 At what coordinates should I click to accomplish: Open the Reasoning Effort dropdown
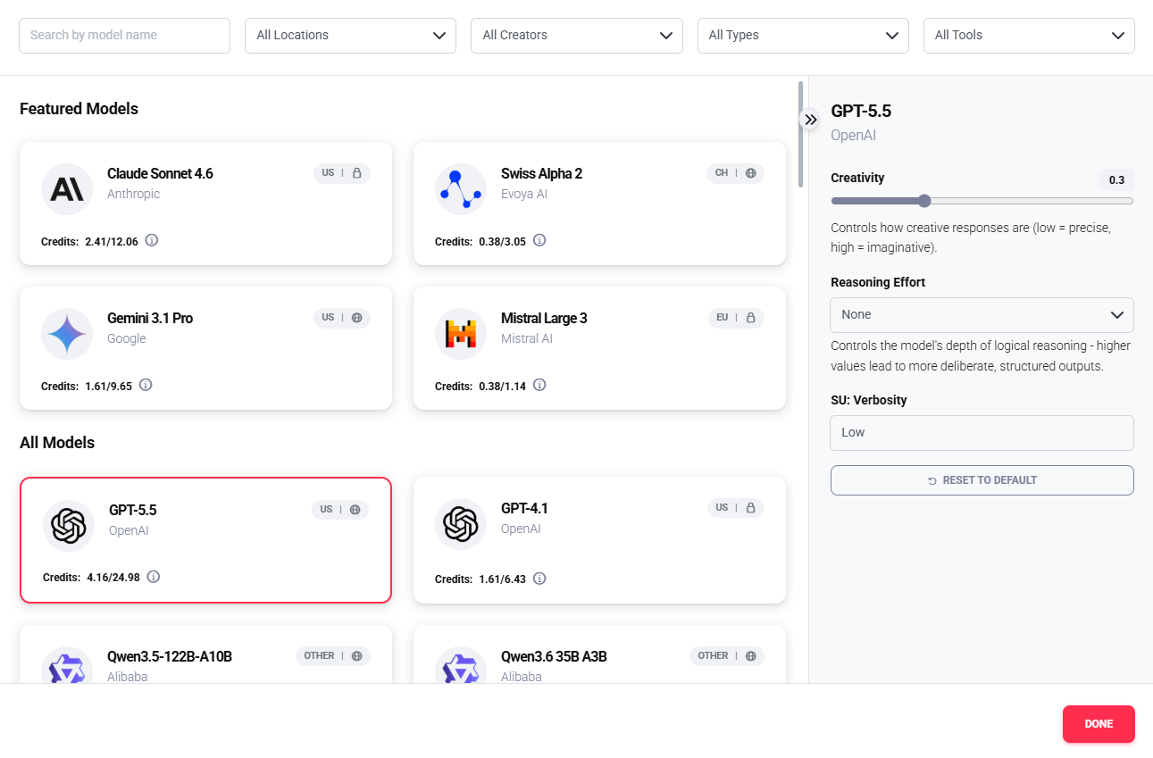pyautogui.click(x=982, y=315)
